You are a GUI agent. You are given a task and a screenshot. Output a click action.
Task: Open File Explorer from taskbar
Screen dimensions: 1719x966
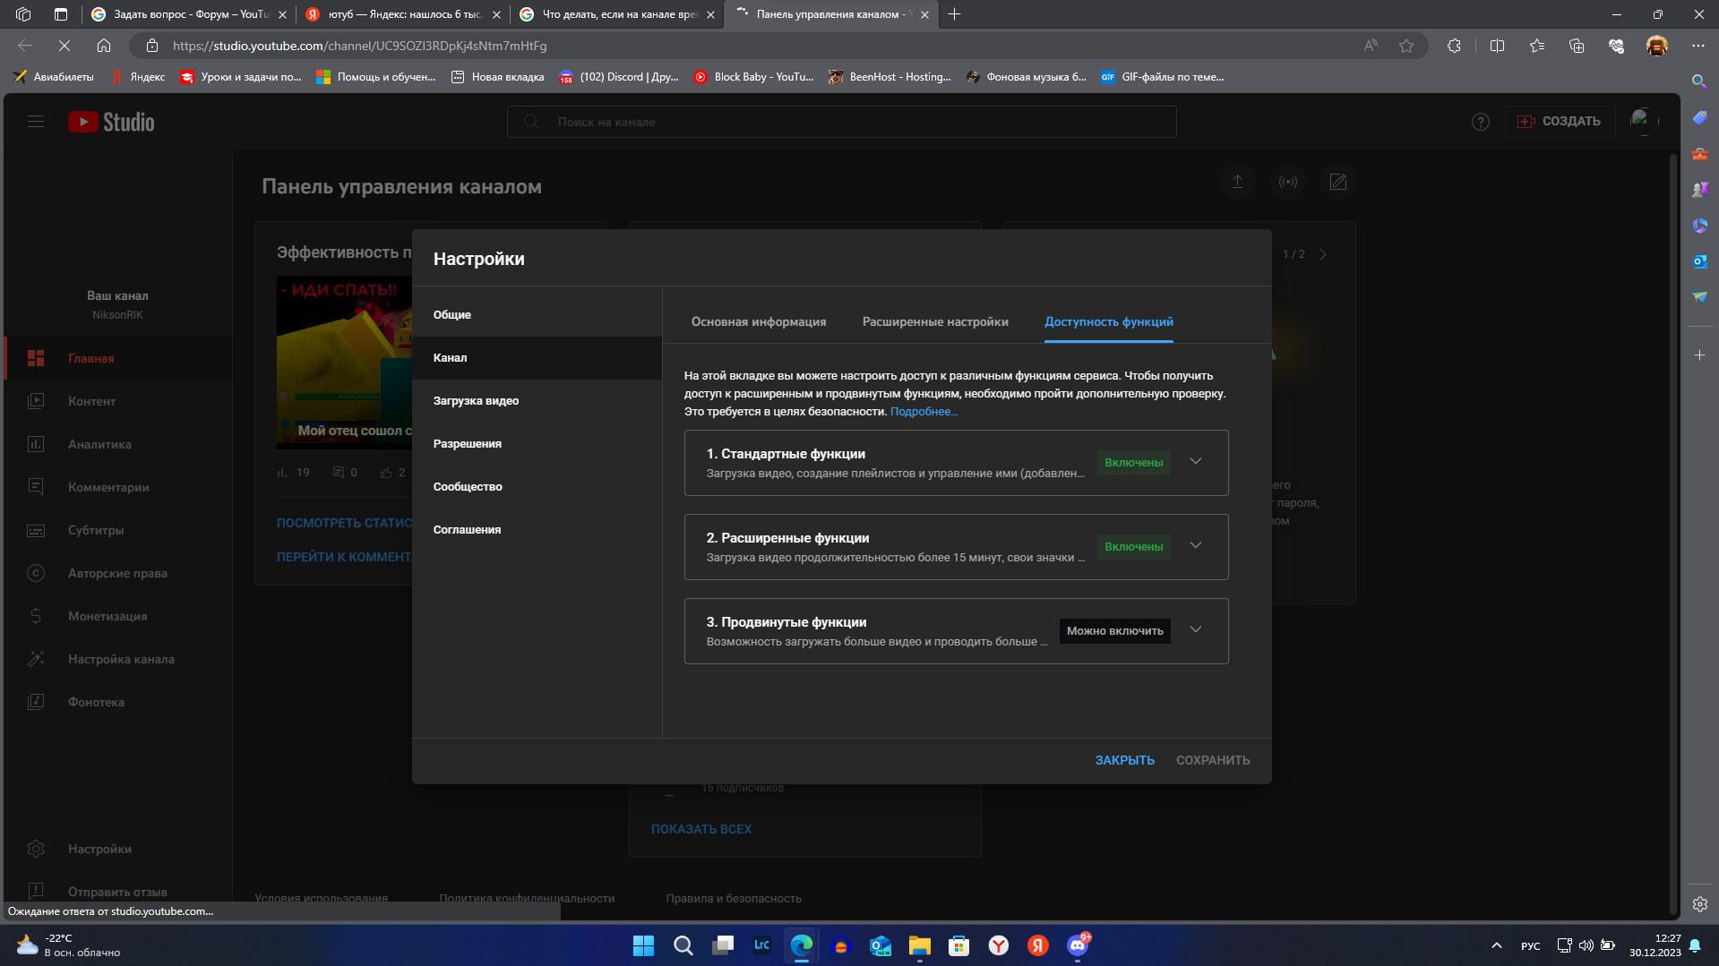[x=920, y=945]
